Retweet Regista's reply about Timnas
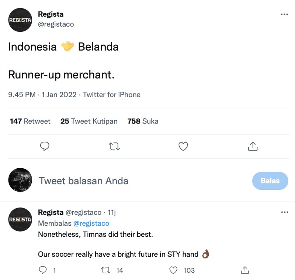Image resolution: width=295 pixels, height=280 pixels. pos(105,270)
